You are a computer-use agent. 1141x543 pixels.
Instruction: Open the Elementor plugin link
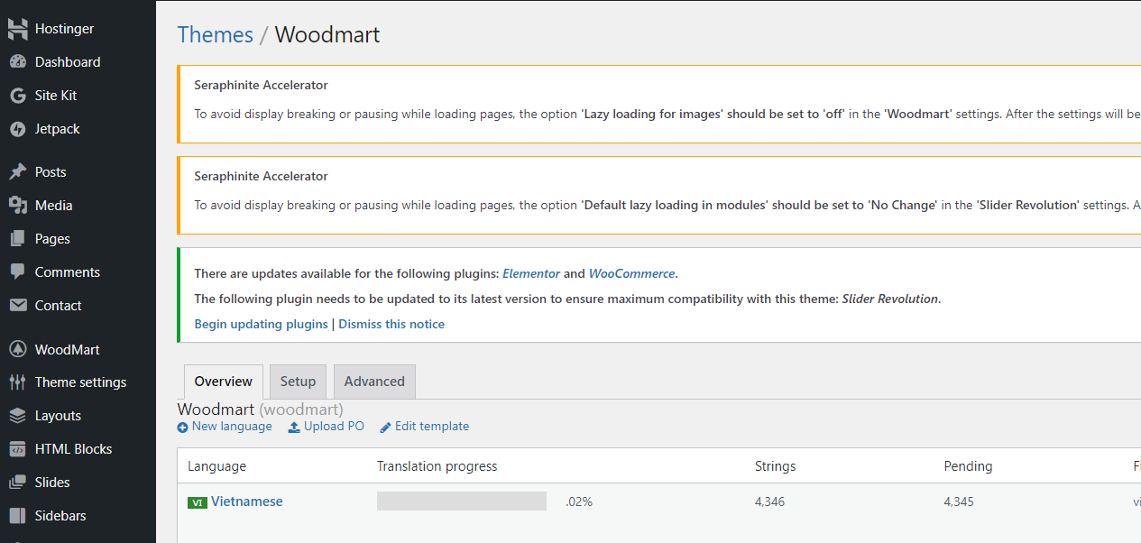point(531,273)
